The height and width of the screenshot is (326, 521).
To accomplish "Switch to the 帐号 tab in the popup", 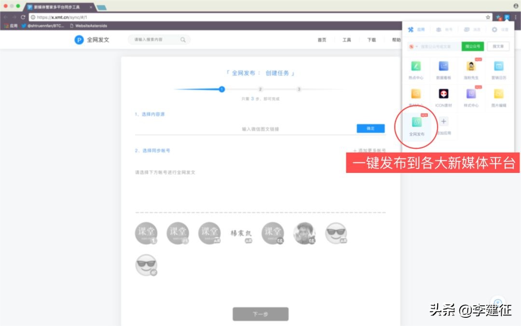I will click(444, 29).
